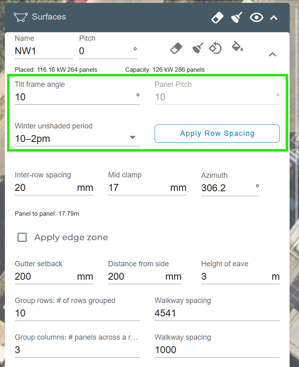Enable the Apply edge zone checkbox

coord(22,237)
